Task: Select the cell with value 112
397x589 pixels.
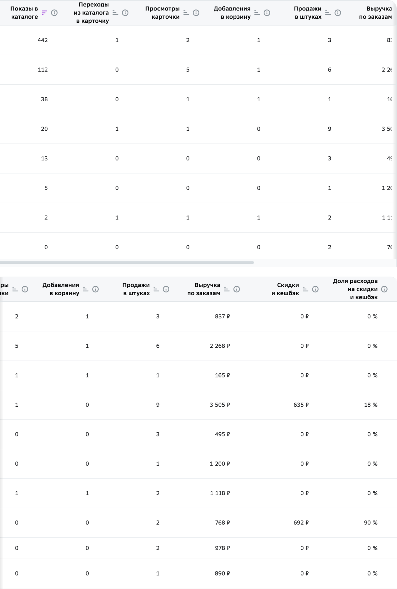Action: point(43,70)
